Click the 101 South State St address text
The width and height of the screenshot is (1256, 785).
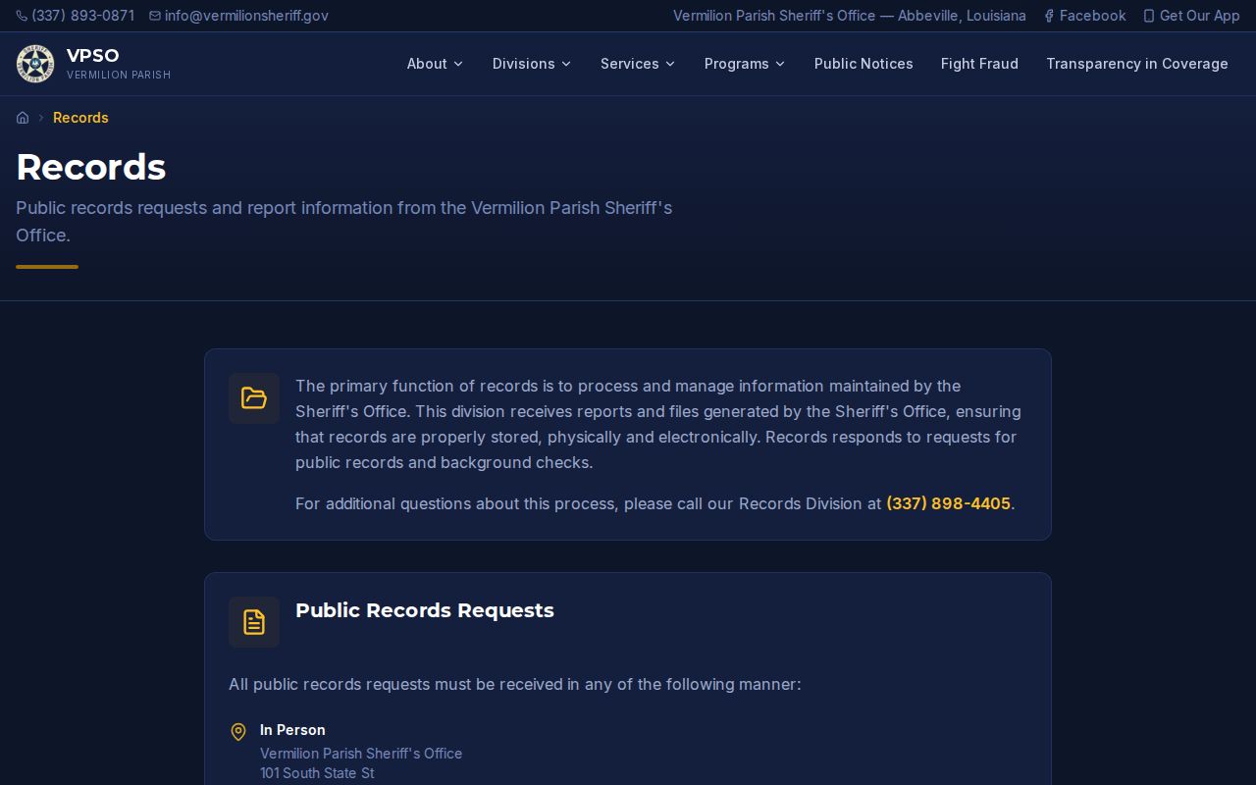pyautogui.click(x=317, y=773)
